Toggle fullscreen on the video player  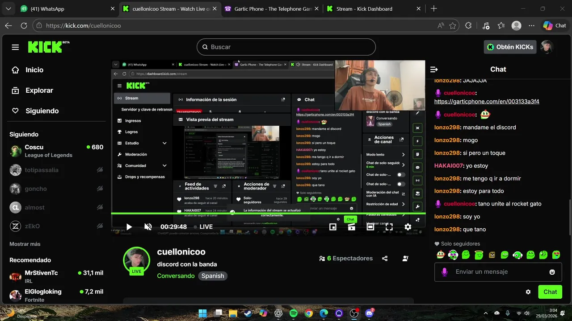[389, 227]
